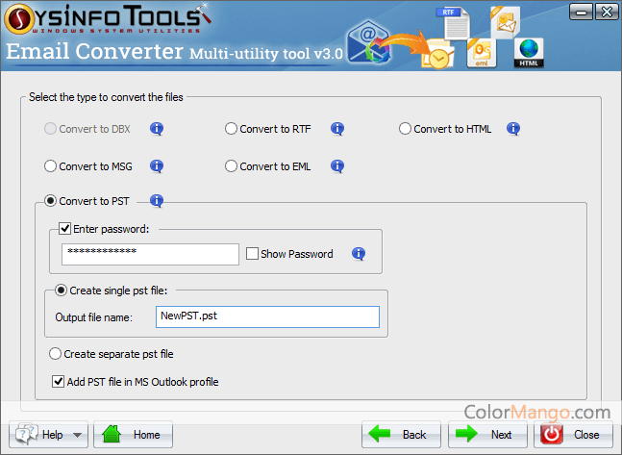The width and height of the screenshot is (622, 455).
Task: Click the RTF document icon in header
Action: pos(454,23)
